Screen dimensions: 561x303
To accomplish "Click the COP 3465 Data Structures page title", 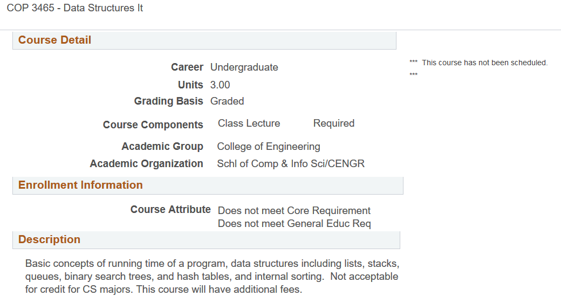I will [75, 9].
